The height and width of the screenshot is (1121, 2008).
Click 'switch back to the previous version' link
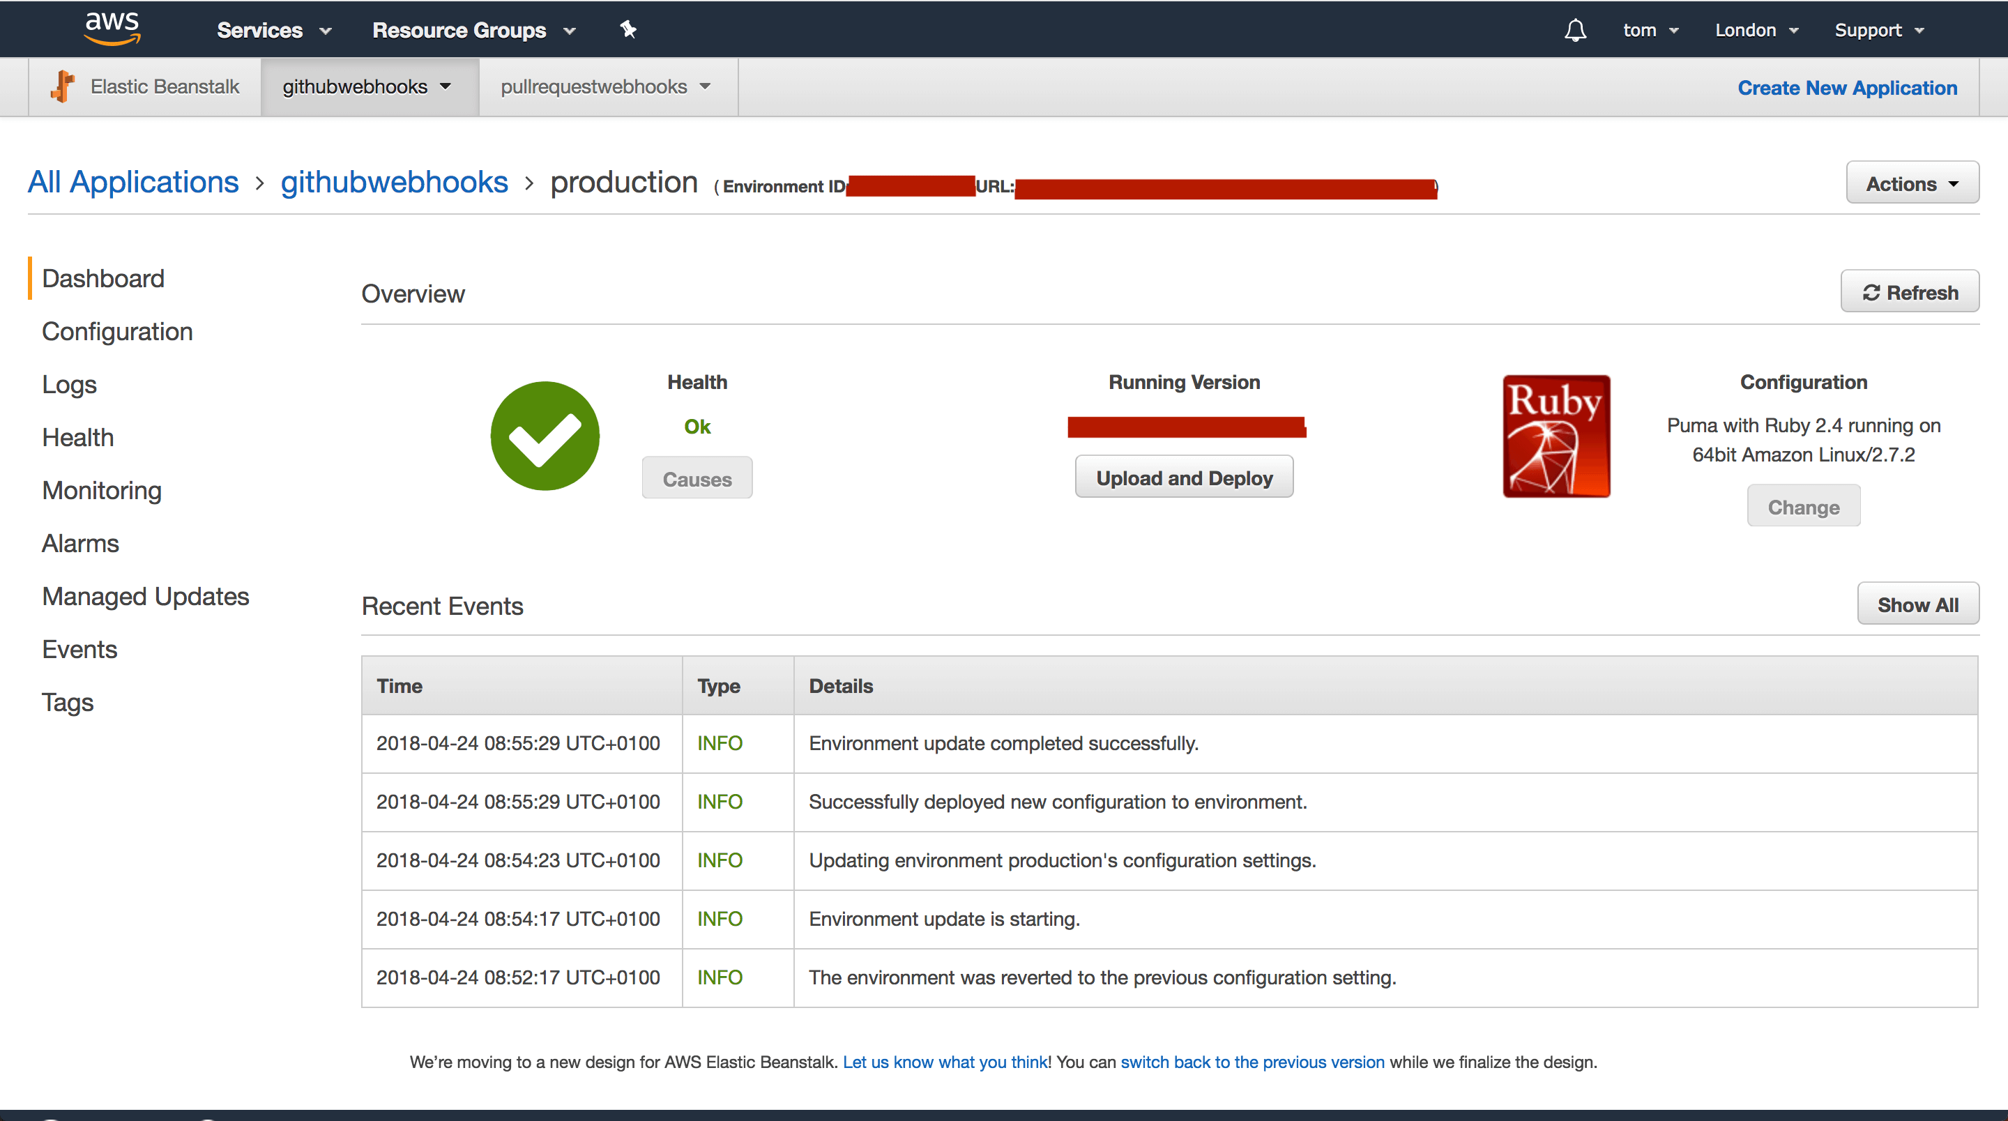coord(1253,1062)
